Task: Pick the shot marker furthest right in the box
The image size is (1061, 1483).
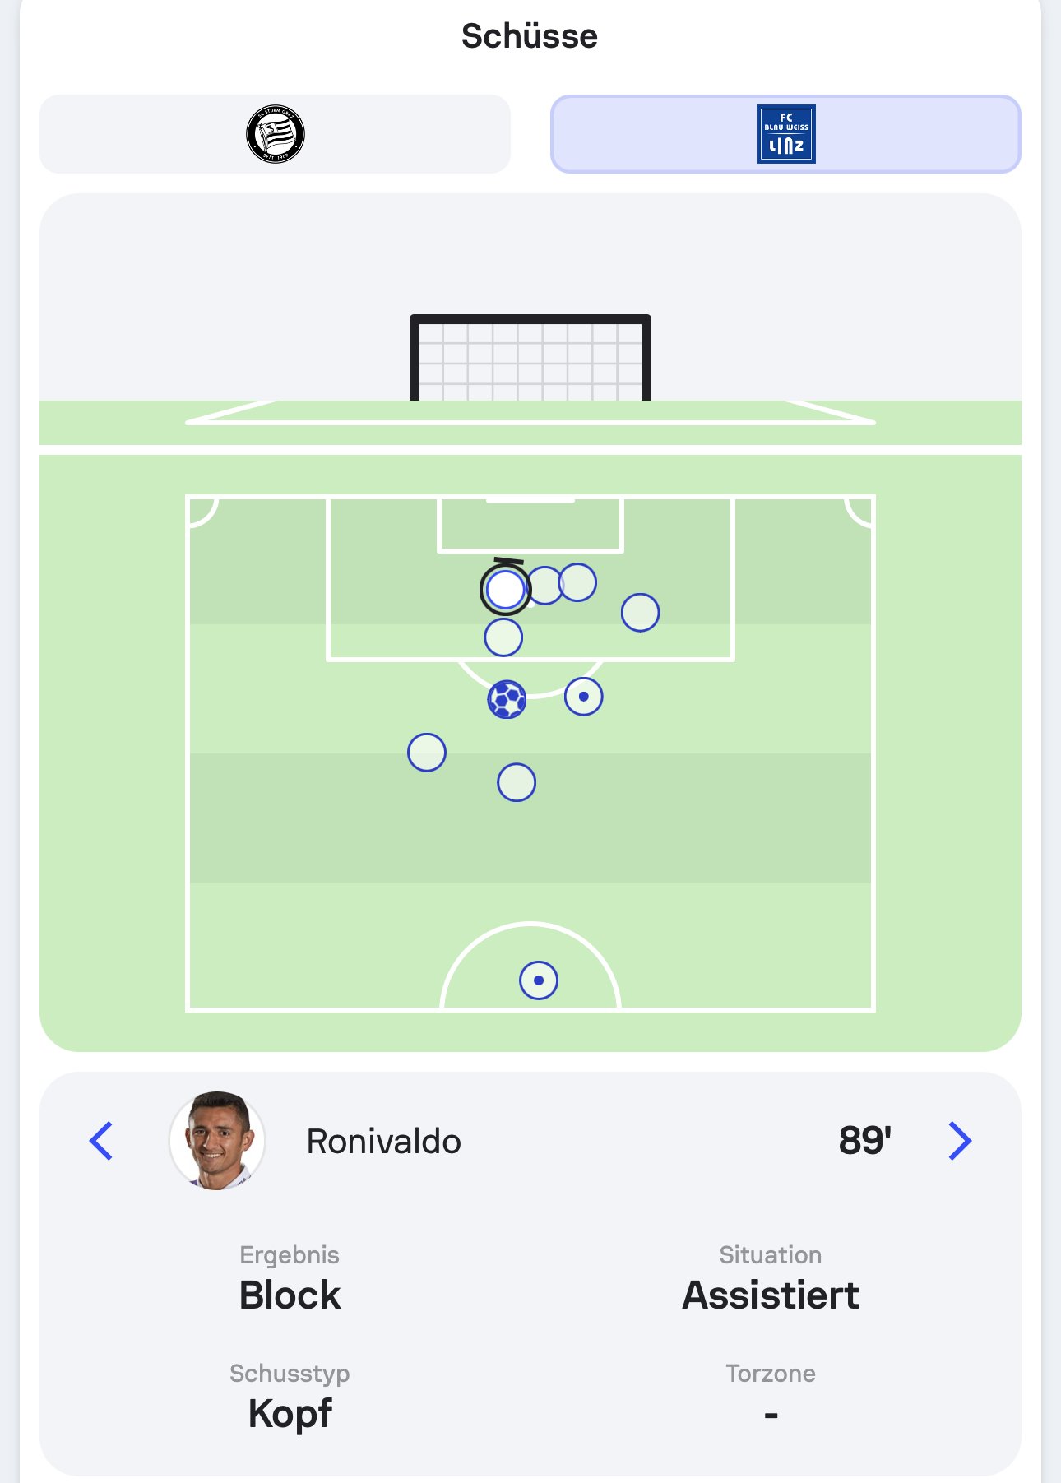Action: point(641,613)
